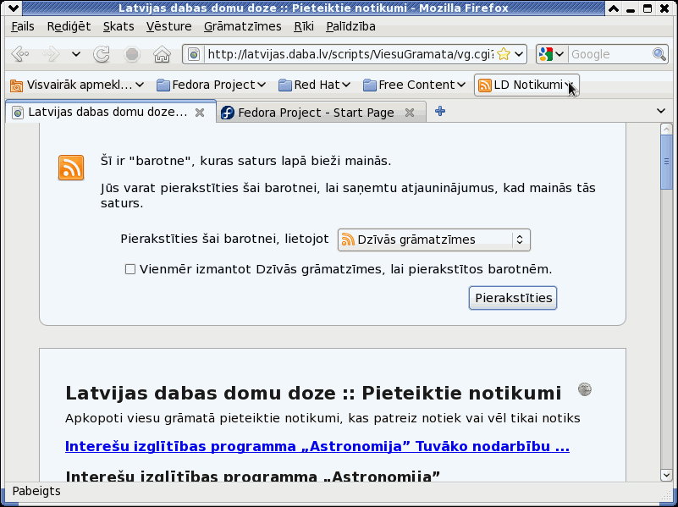Click the Stop loading icon
This screenshot has height=507, width=678.
coord(132,54)
